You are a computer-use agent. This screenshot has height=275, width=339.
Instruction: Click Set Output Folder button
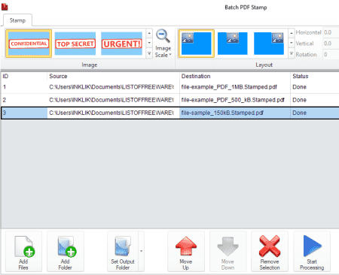(123, 252)
